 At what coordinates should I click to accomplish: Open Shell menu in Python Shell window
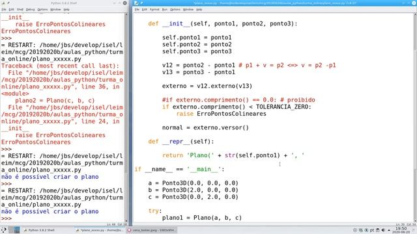tap(20, 10)
